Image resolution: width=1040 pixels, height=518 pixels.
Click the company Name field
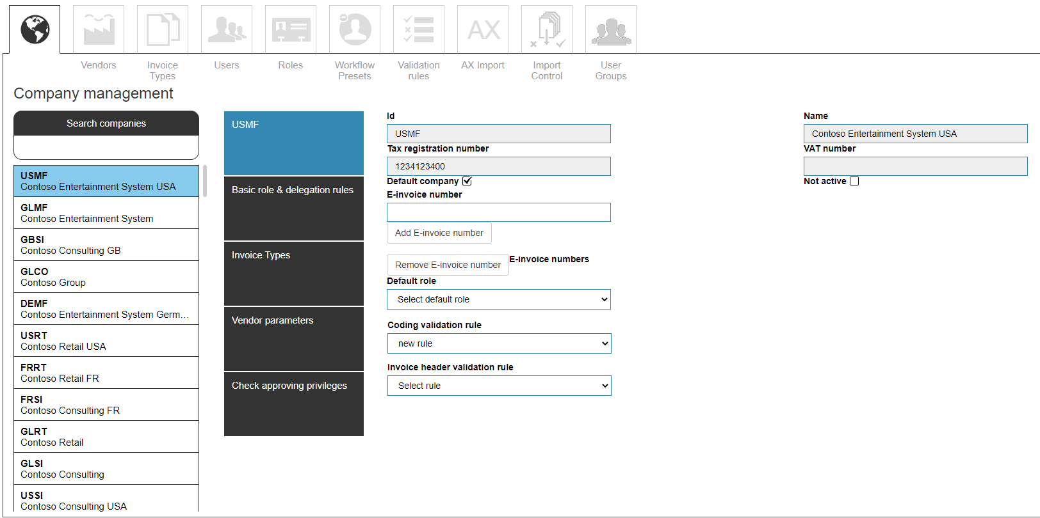point(916,134)
